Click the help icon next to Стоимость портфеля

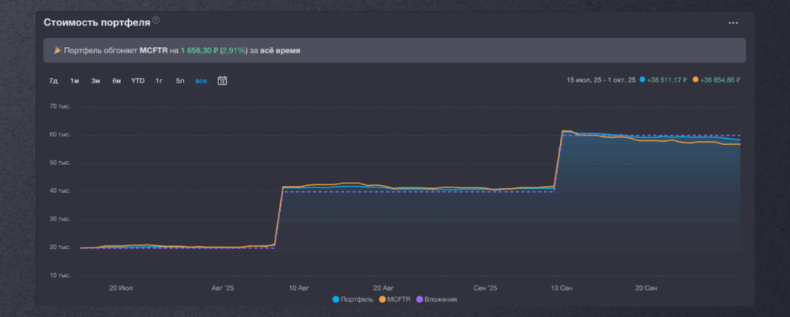click(157, 20)
